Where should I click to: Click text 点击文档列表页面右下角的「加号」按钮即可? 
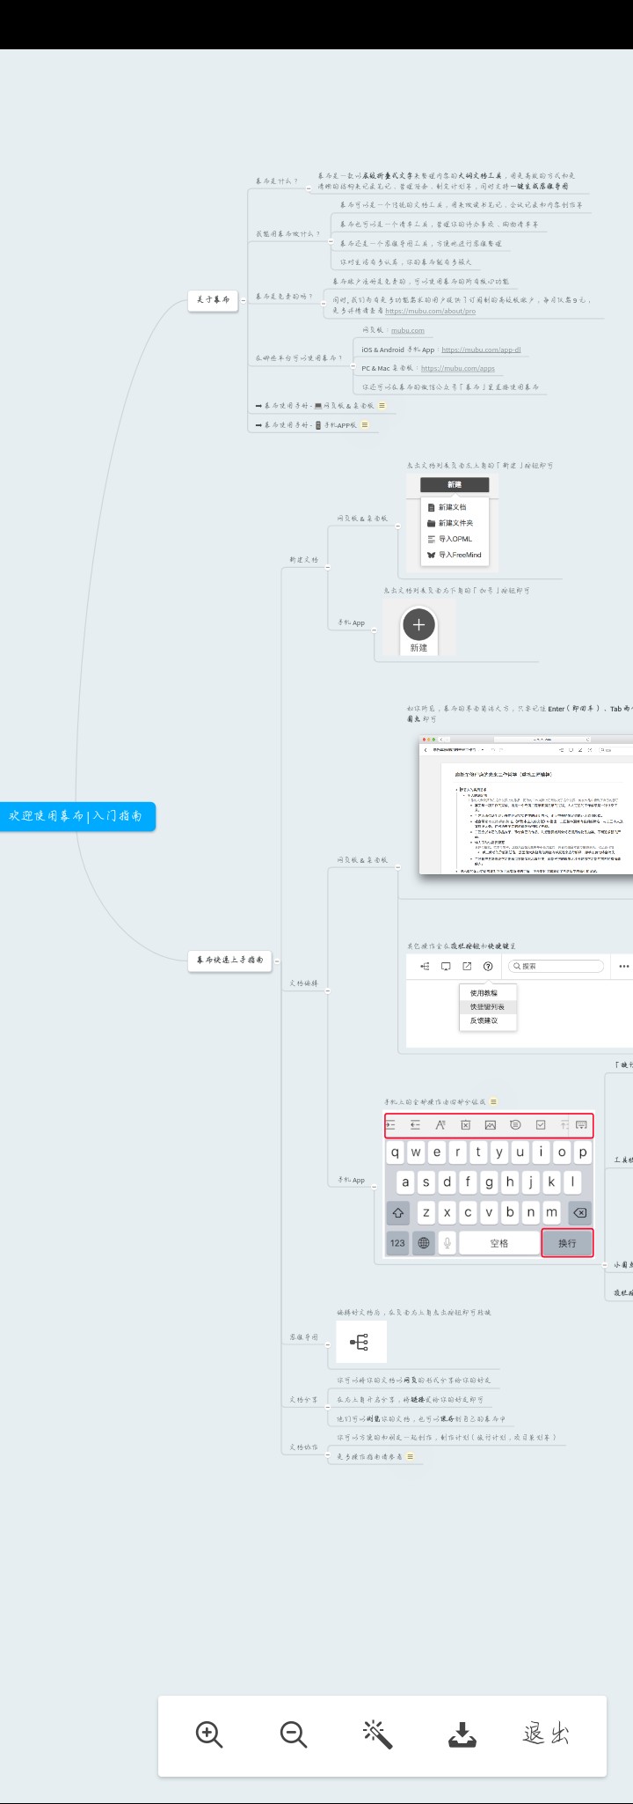pyautogui.click(x=456, y=591)
